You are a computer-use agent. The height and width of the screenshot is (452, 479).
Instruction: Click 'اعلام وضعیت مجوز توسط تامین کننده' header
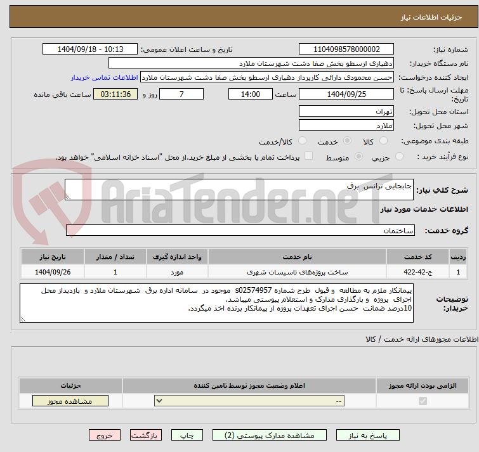coord(249,385)
